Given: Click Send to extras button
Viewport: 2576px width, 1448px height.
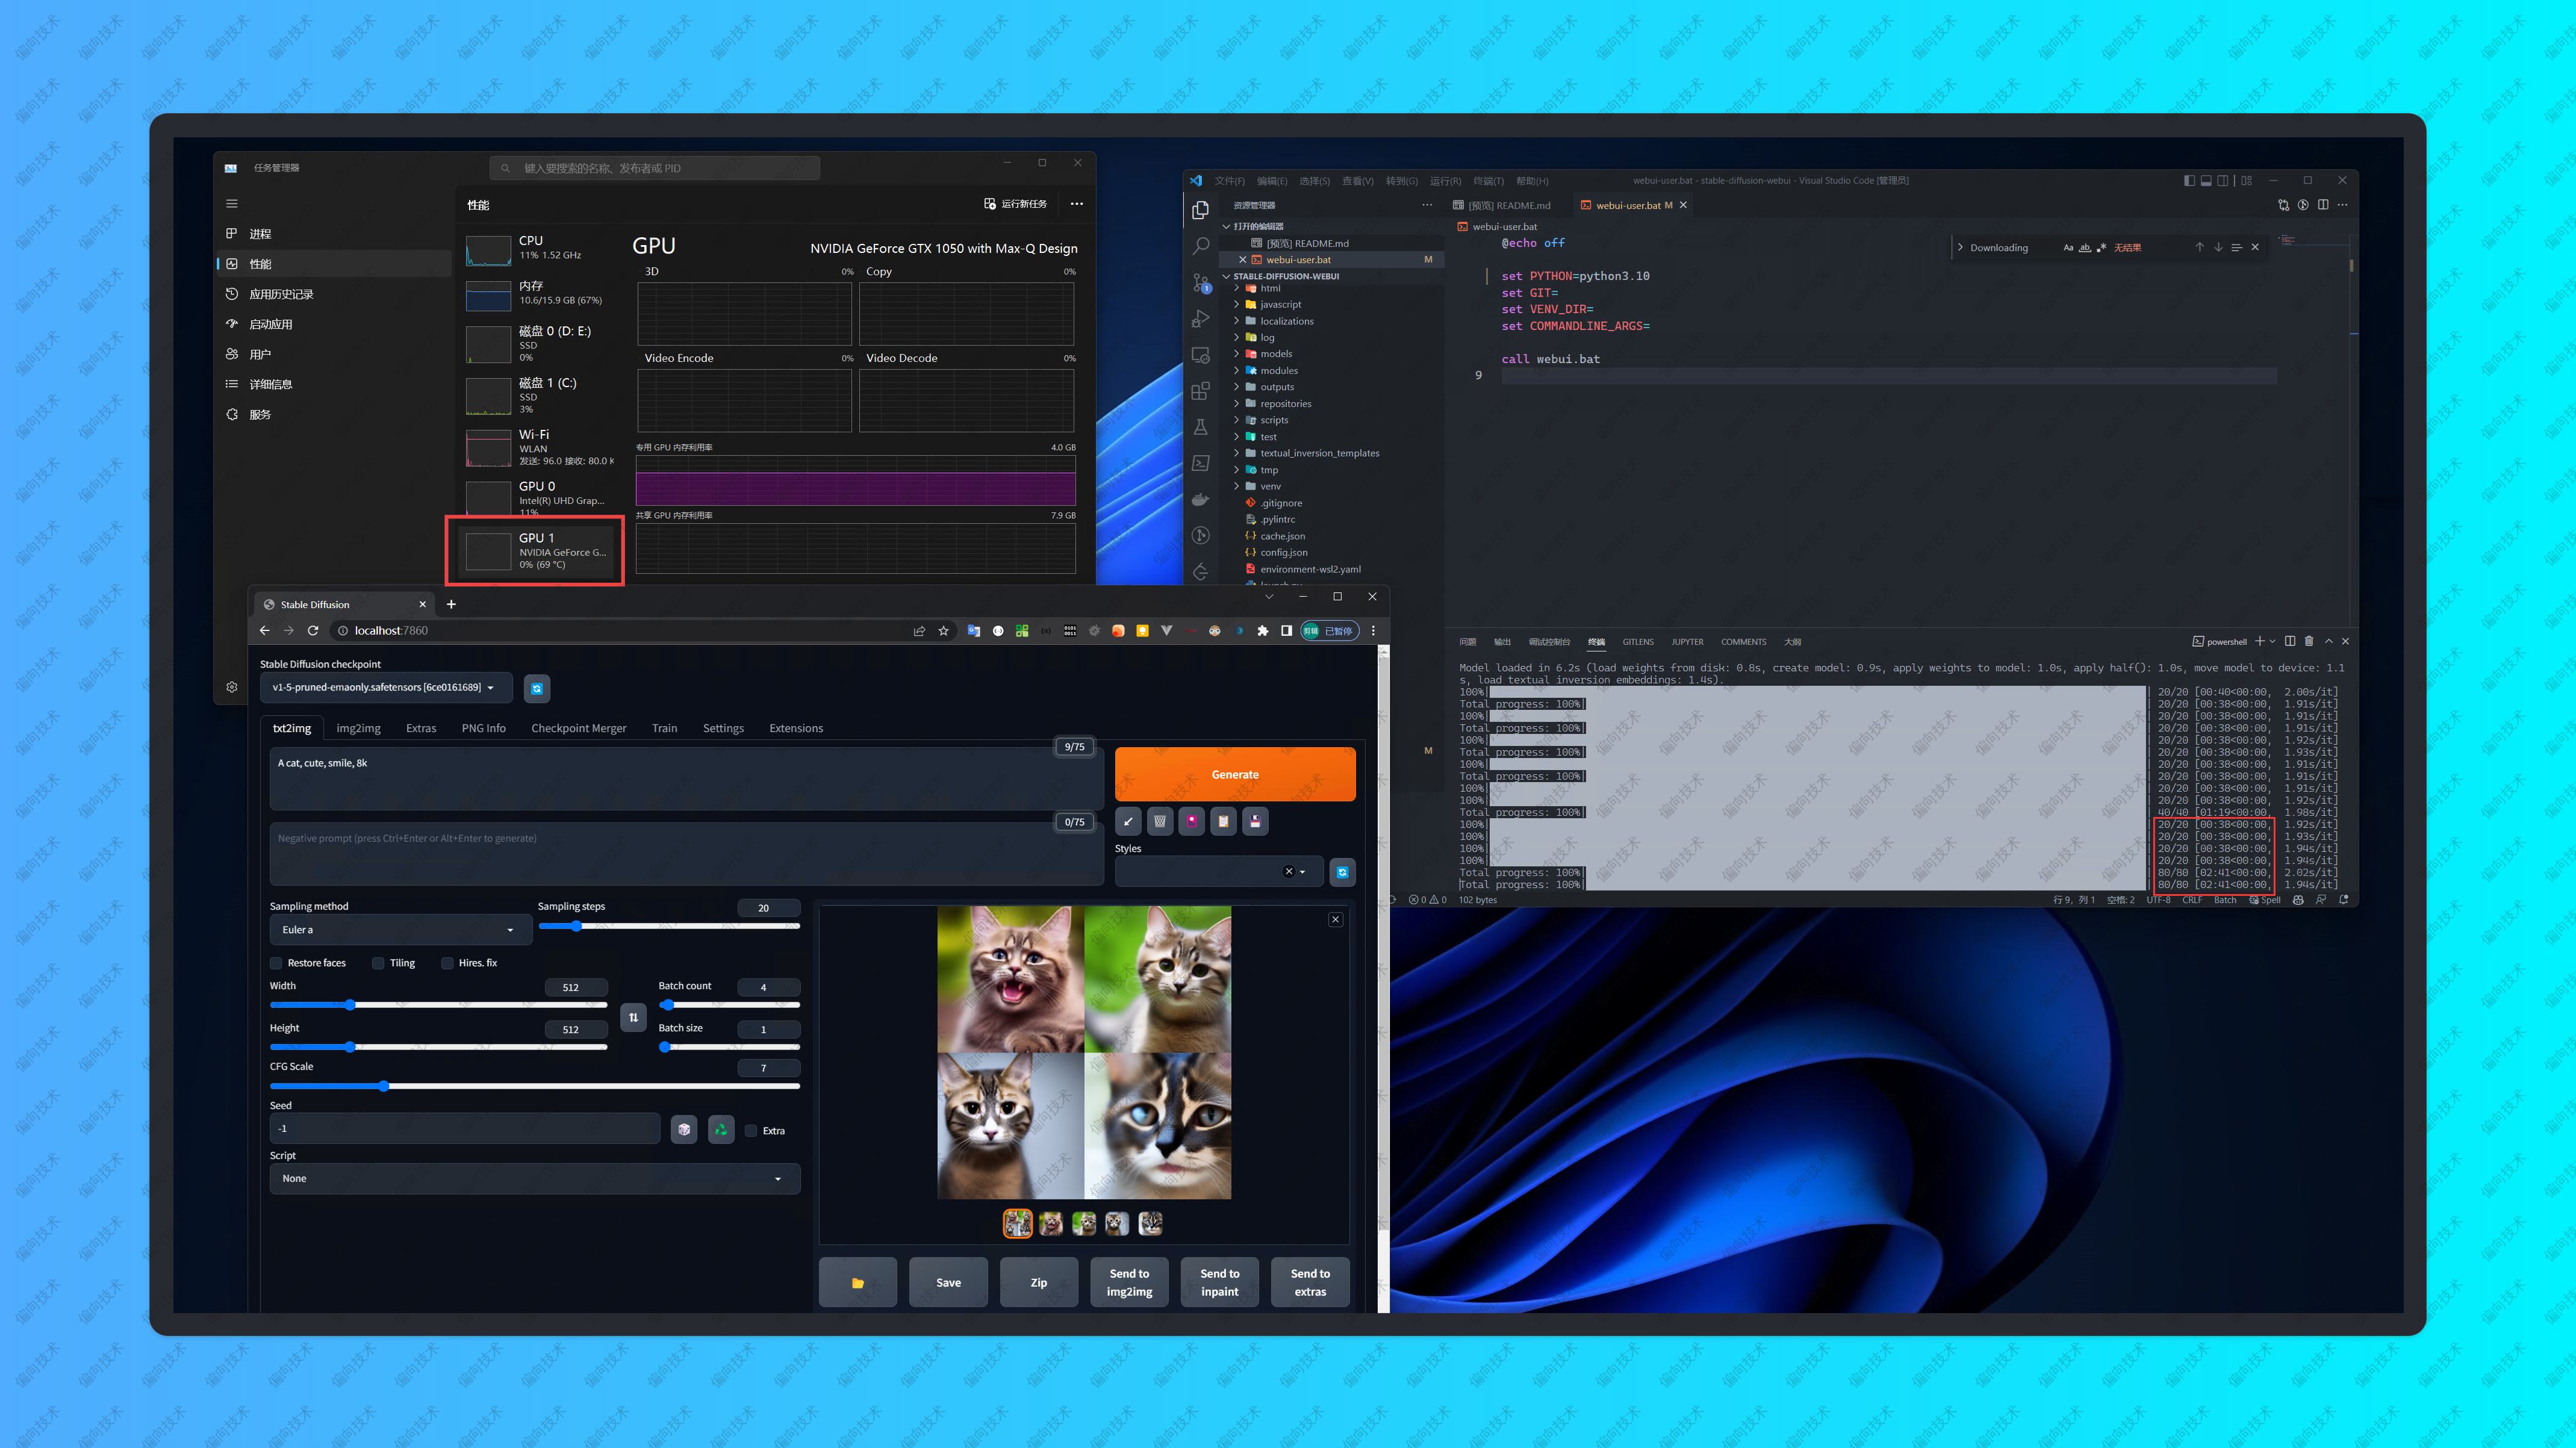Looking at the screenshot, I should point(1310,1283).
